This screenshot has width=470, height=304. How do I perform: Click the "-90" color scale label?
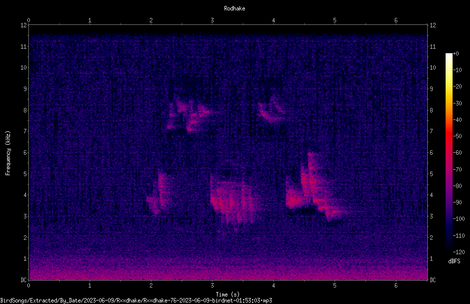point(457,203)
